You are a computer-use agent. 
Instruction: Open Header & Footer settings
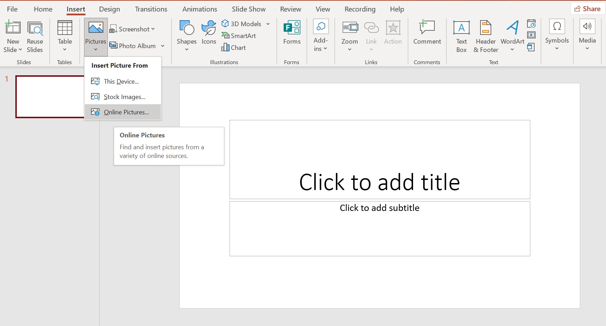click(486, 36)
